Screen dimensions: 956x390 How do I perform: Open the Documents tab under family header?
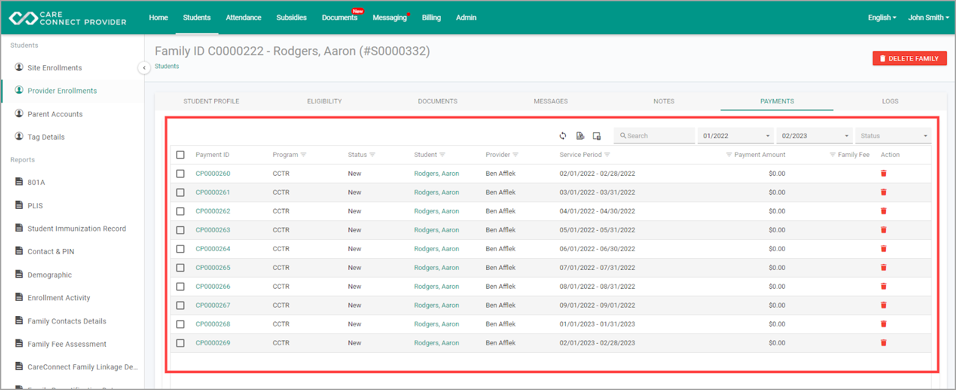(438, 101)
